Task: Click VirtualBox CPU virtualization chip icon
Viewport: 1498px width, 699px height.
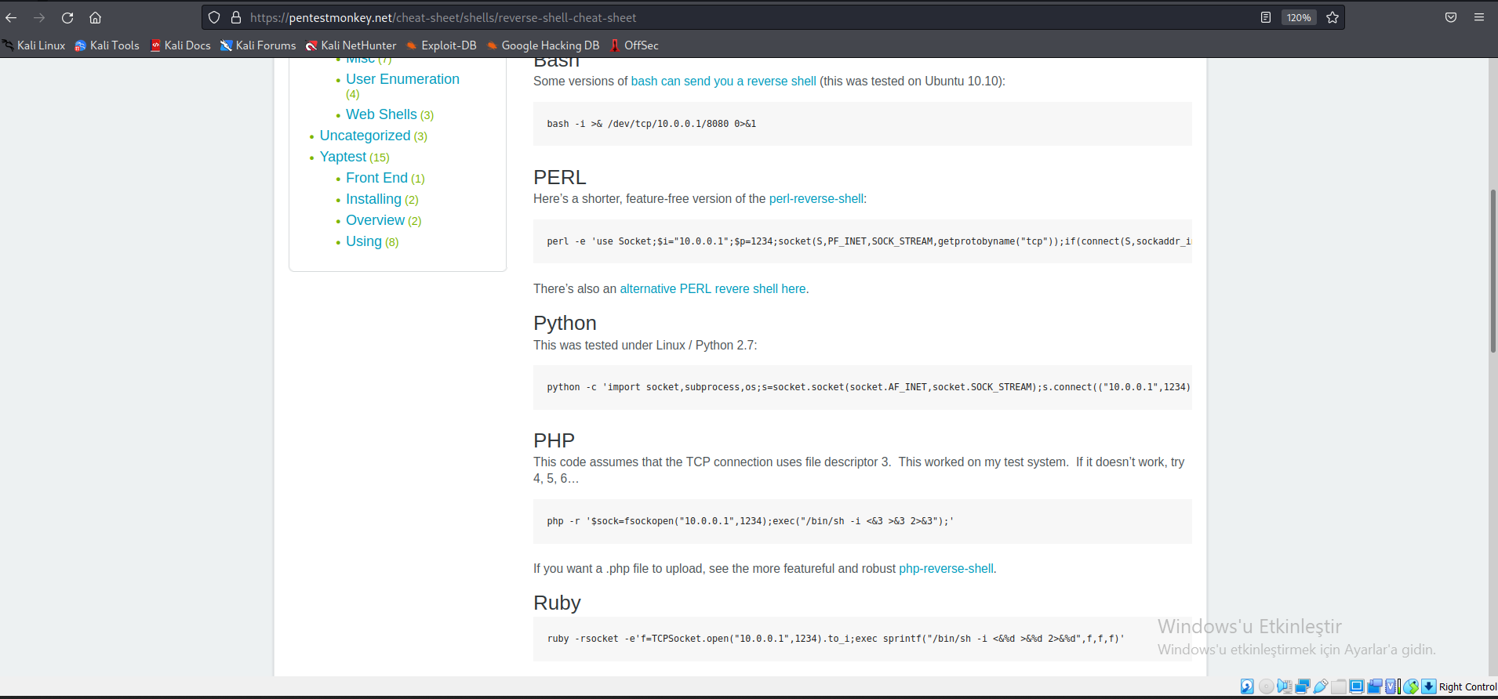Action: click(1391, 686)
